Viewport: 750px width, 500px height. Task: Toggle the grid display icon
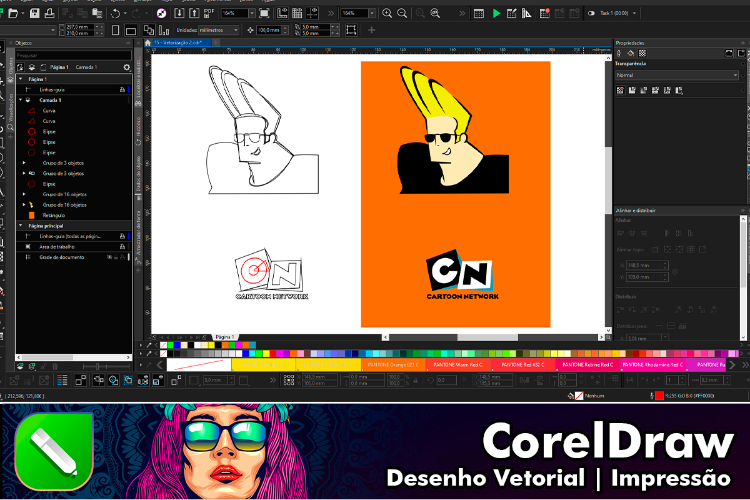[297, 13]
